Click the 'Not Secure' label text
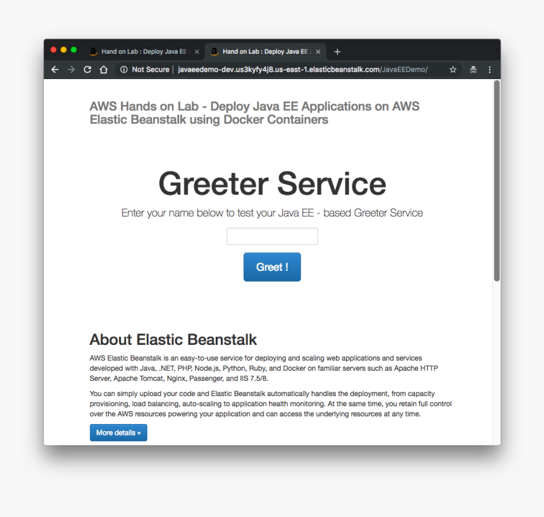The height and width of the screenshot is (517, 544). tap(151, 70)
